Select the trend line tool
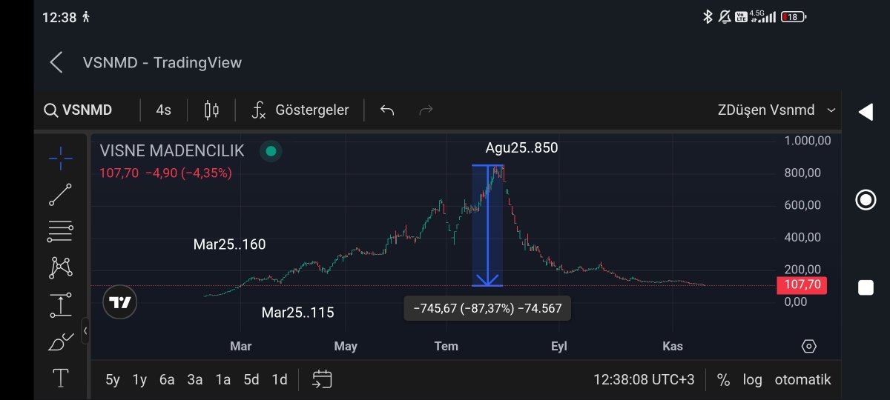 [60, 195]
